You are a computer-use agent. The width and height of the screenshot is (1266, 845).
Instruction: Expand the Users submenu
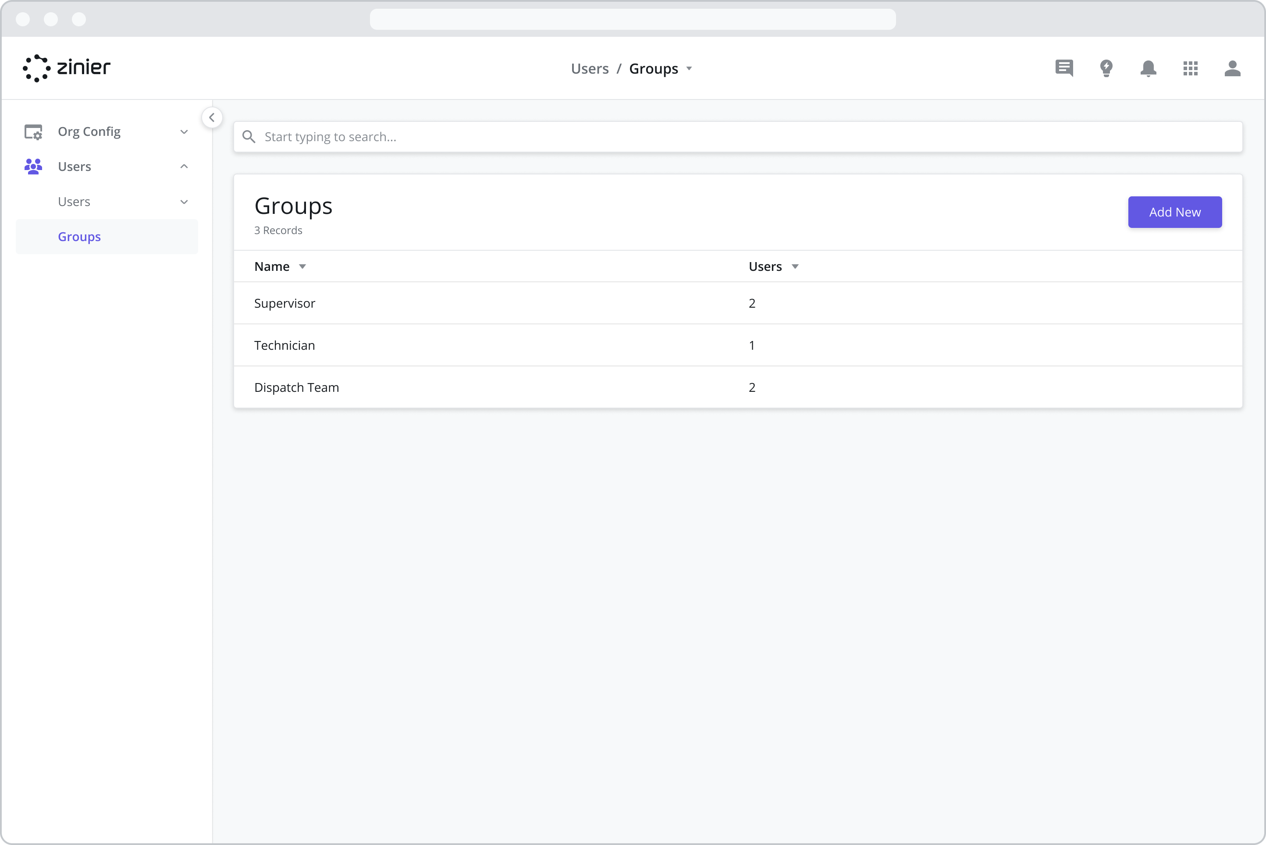click(x=184, y=201)
